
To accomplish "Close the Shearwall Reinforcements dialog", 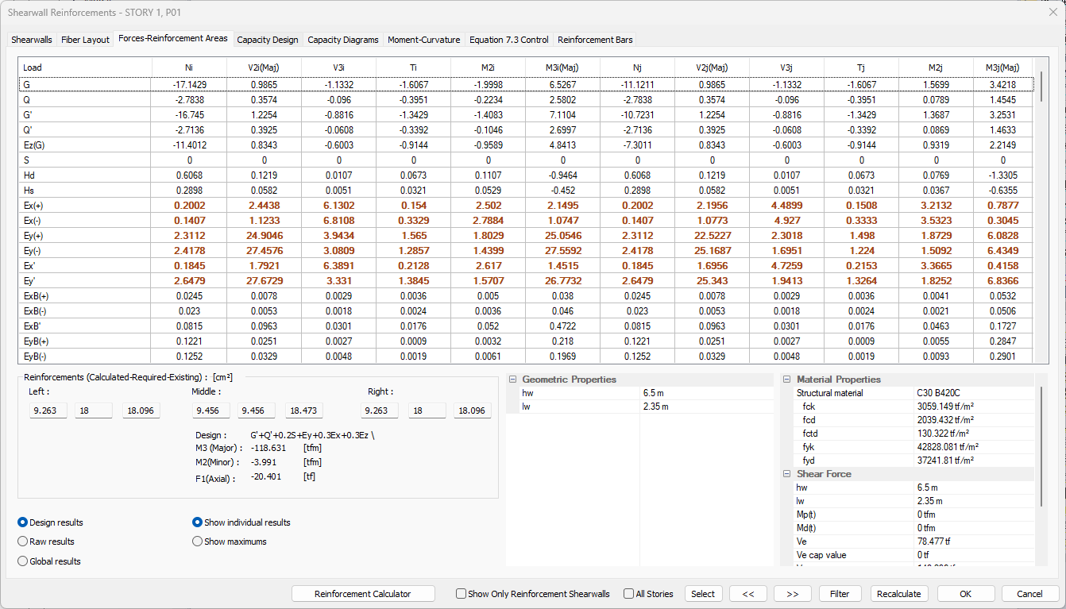I will point(1052,12).
